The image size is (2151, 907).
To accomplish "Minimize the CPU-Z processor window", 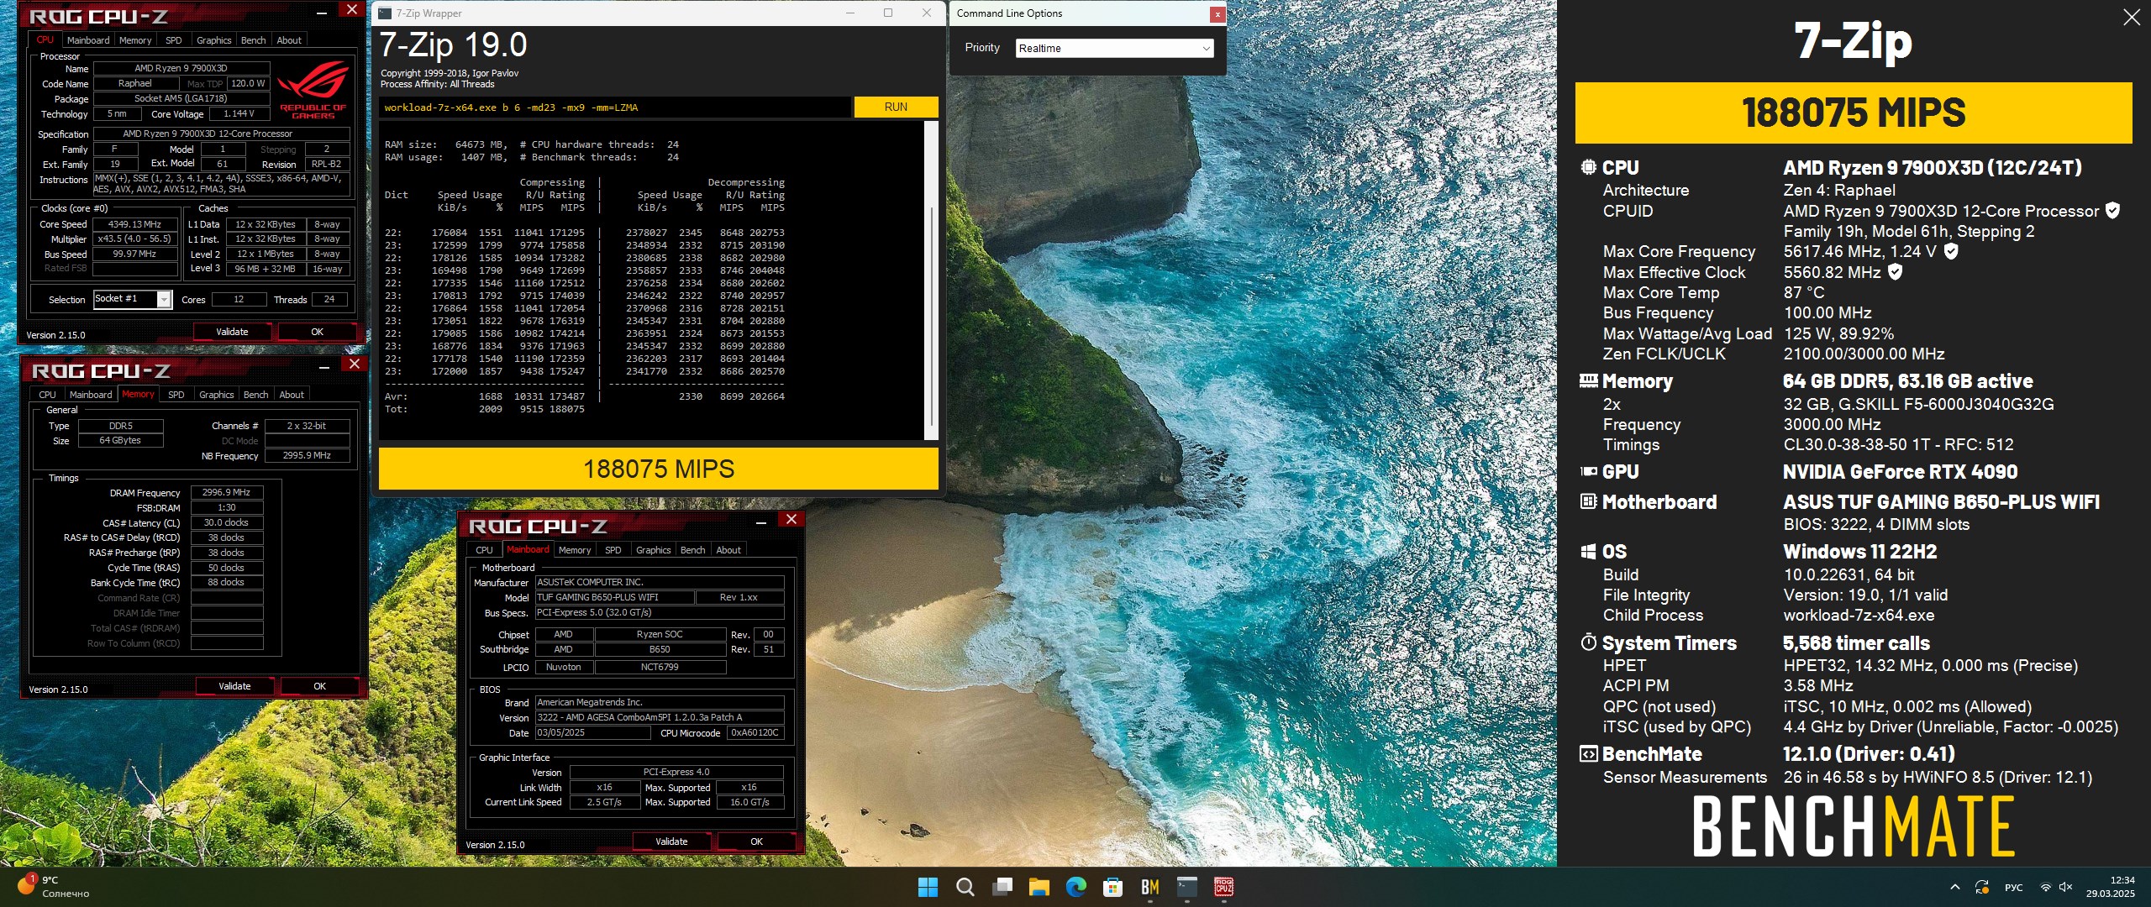I will tap(322, 12).
